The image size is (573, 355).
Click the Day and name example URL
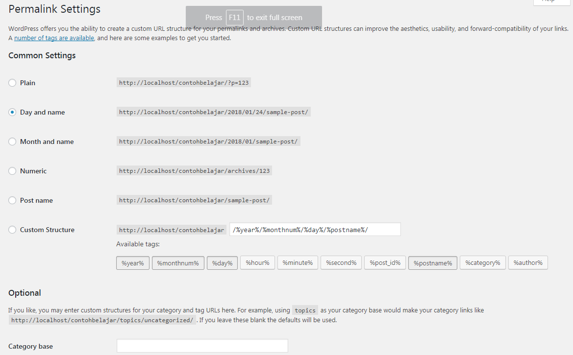tap(213, 112)
